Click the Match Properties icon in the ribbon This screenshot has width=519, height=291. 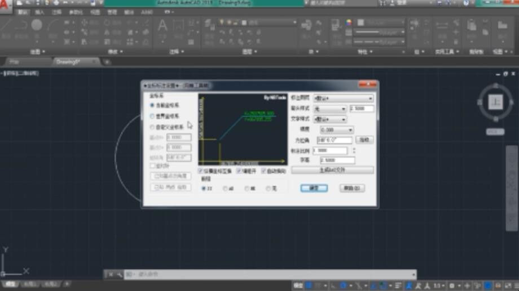[x=336, y=26]
